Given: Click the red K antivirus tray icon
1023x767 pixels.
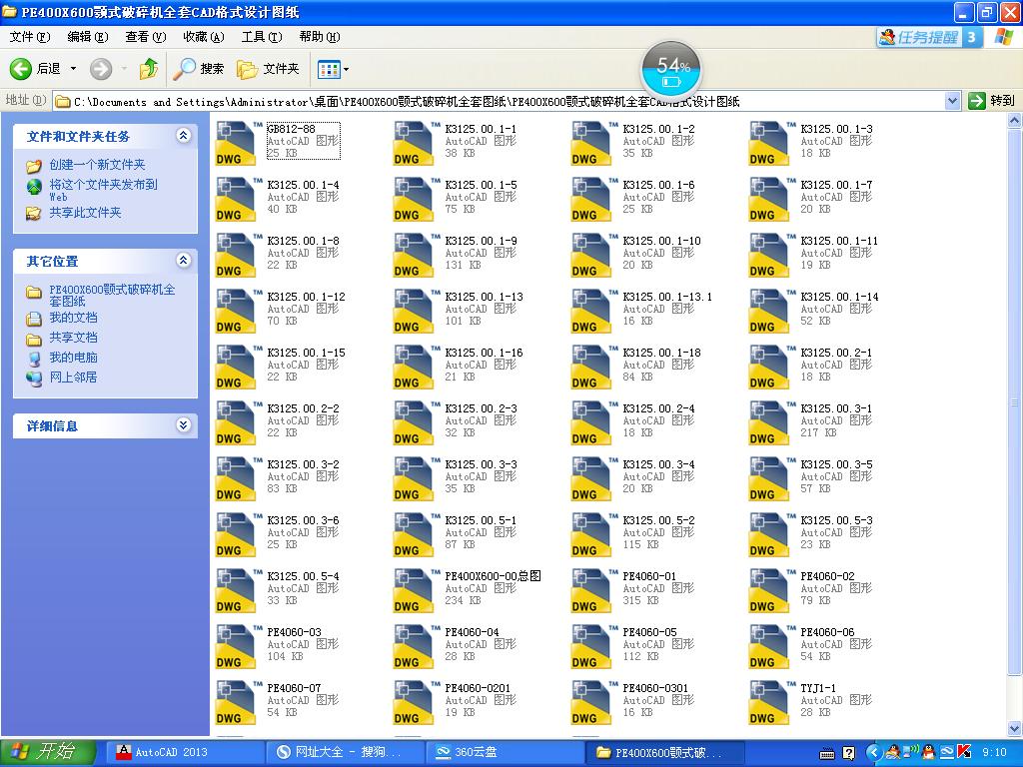Looking at the screenshot, I should pos(964,753).
